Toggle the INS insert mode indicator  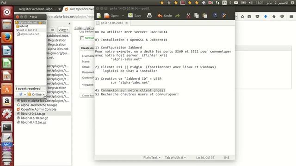coord(227,157)
